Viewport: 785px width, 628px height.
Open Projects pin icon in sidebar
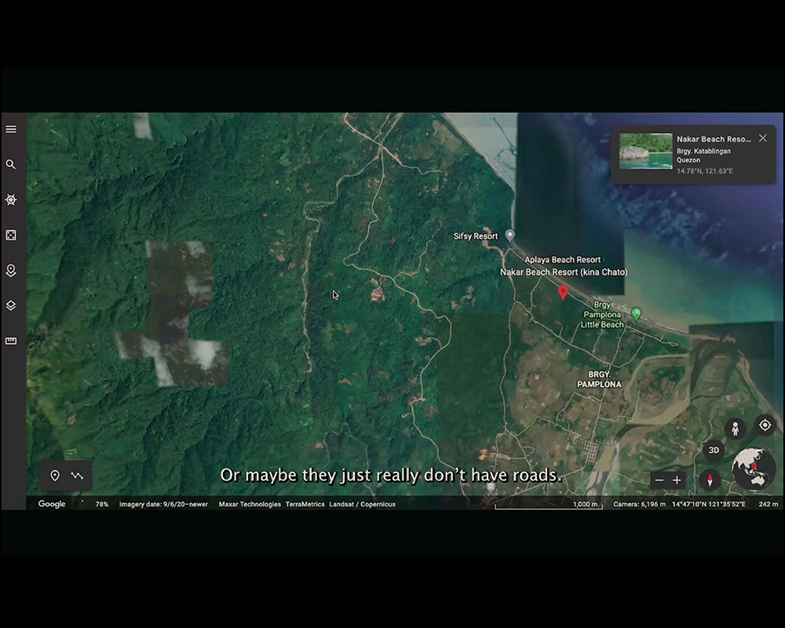(11, 271)
